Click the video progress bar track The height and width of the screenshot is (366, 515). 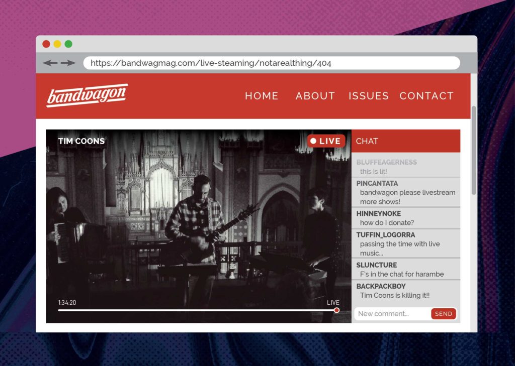coord(197,310)
